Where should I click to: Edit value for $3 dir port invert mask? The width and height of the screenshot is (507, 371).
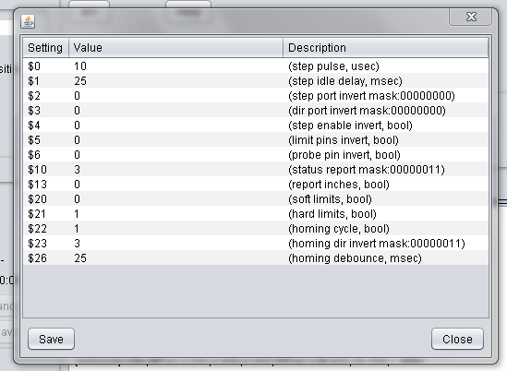click(x=175, y=111)
